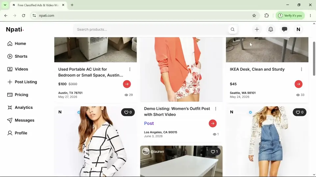Click verified badge on denim overall card
The image size is (316, 177).
click(250, 112)
